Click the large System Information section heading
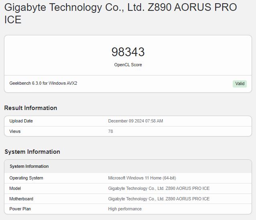Screen dimensions: 256x220 click(x=32, y=152)
